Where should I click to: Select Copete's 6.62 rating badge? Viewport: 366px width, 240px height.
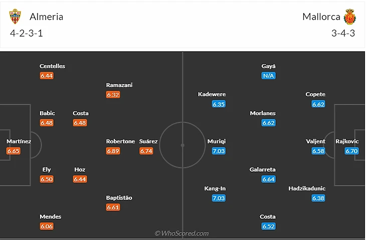click(318, 104)
